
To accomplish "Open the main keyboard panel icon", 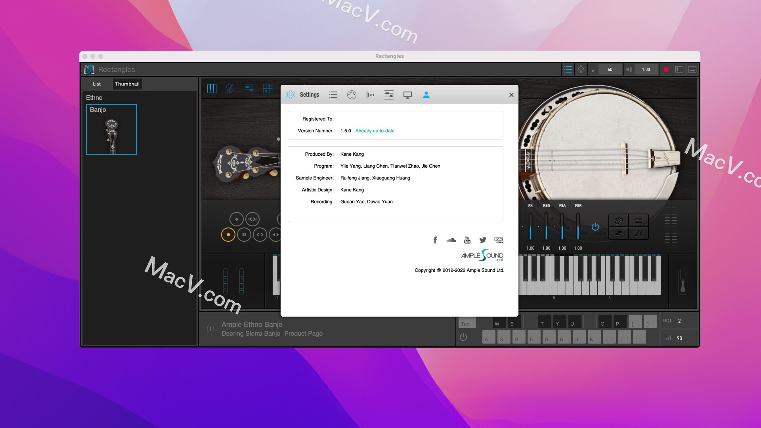I will coord(212,88).
